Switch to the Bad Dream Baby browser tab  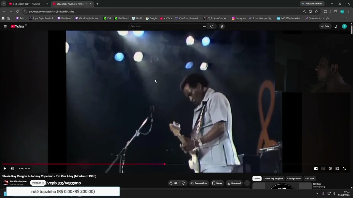[26, 4]
